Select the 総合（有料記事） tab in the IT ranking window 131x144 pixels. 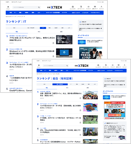coord(31,28)
